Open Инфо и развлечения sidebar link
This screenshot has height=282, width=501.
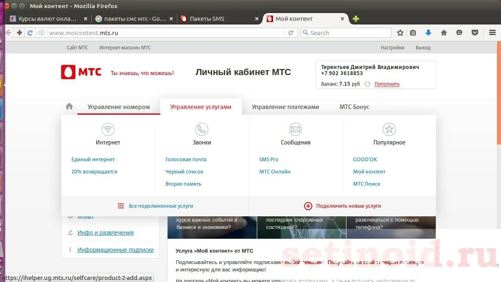tap(106, 233)
